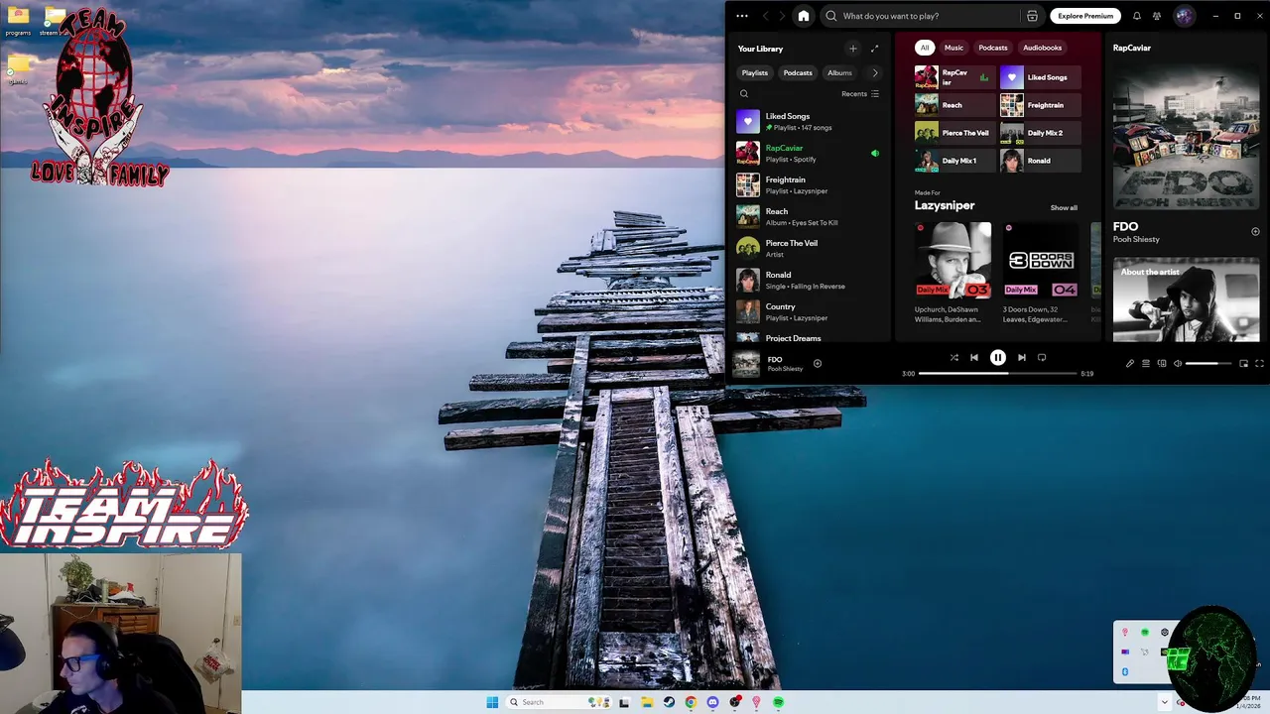Open Ronald single in library
The image size is (1270, 714).
tap(809, 281)
